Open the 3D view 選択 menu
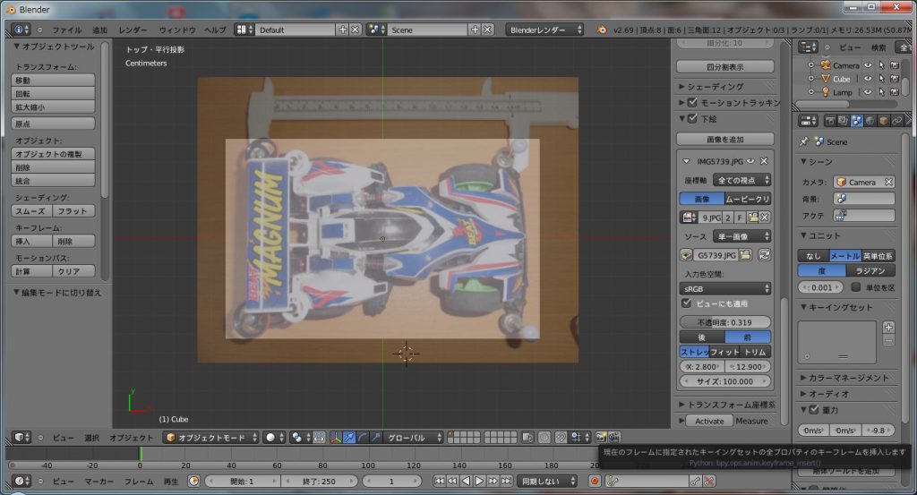 click(92, 438)
